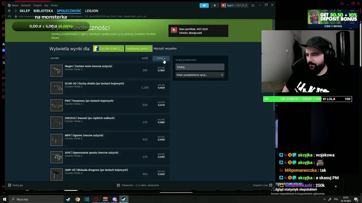Click the XM1014 Irezumi item thumbnail
Screen dimensions: 362x203
coord(57,122)
